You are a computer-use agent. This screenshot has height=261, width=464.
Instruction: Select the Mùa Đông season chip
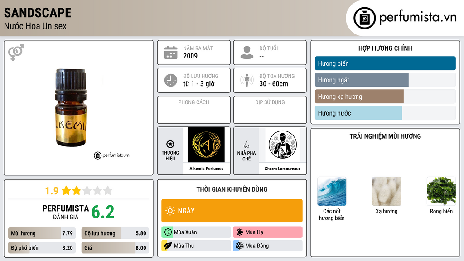pyautogui.click(x=268, y=246)
